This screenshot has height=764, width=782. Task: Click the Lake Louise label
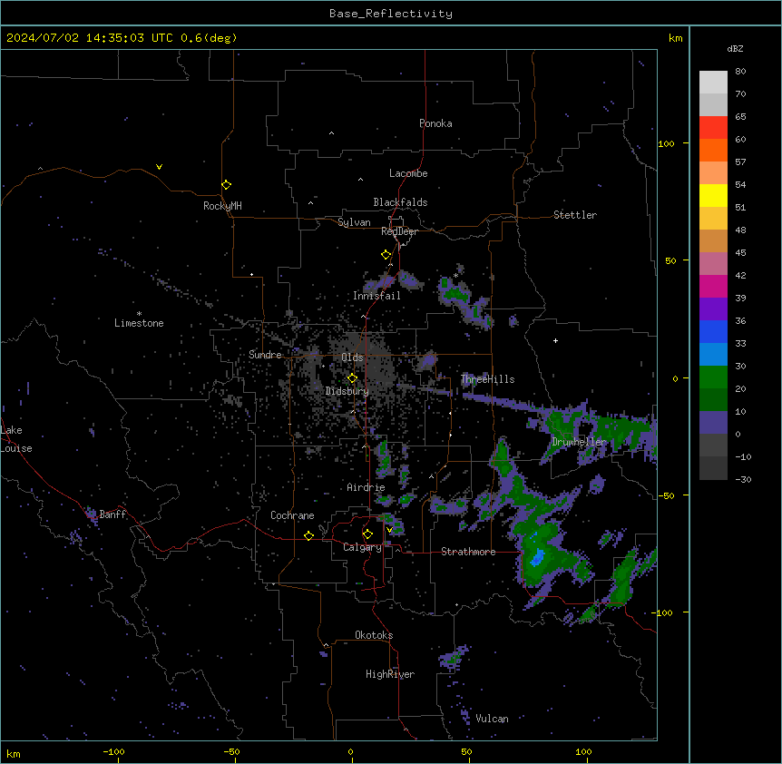[16, 439]
